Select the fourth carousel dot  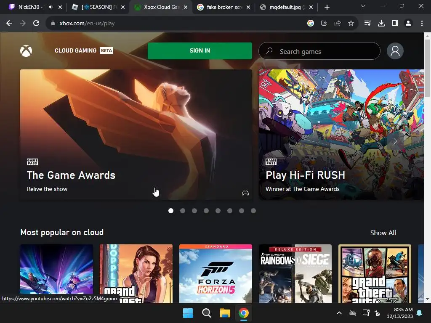point(206,211)
